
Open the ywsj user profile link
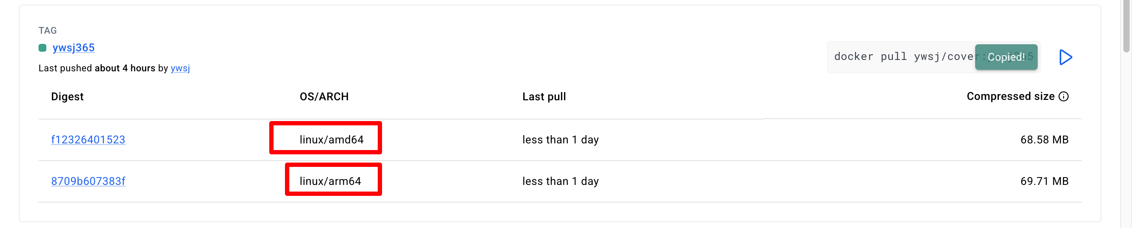(180, 68)
